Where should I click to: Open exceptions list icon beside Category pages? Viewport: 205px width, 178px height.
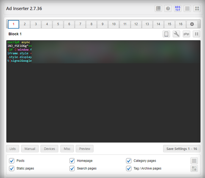click(x=194, y=161)
